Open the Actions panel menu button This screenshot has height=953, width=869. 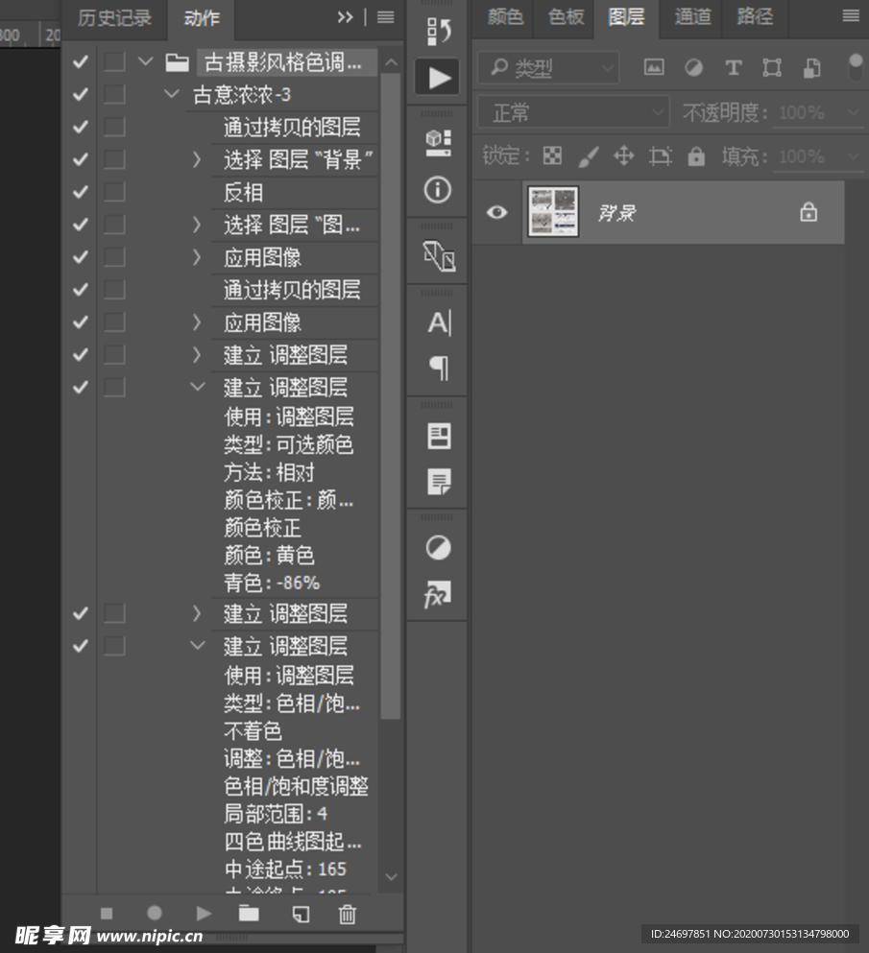(x=384, y=16)
